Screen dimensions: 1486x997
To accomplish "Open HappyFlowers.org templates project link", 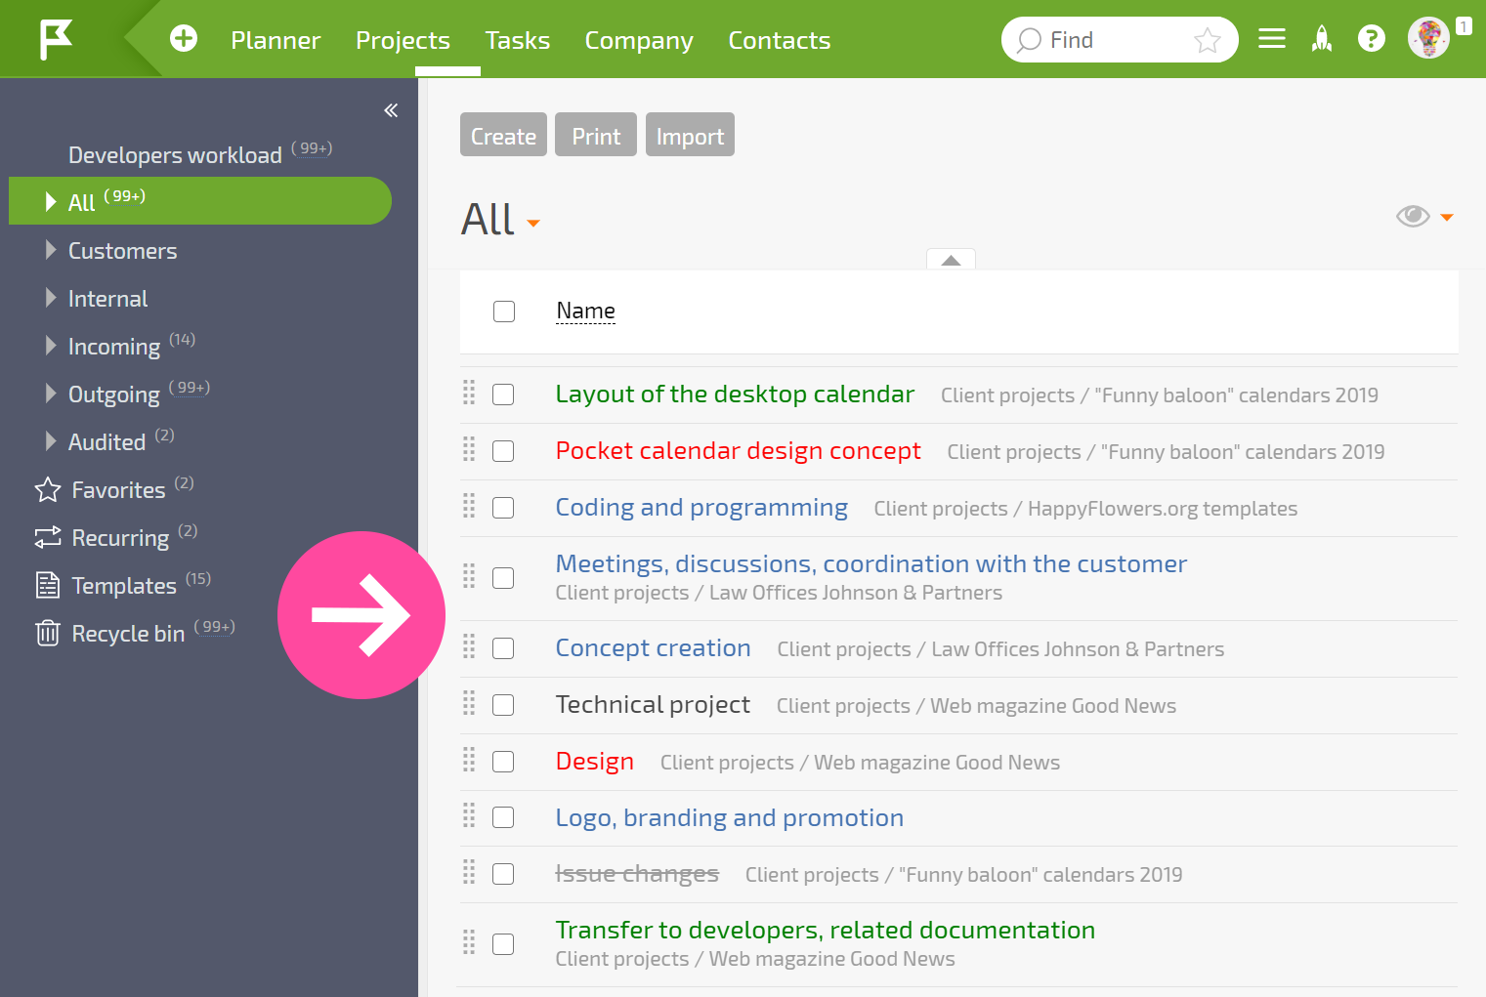I will tap(1163, 509).
